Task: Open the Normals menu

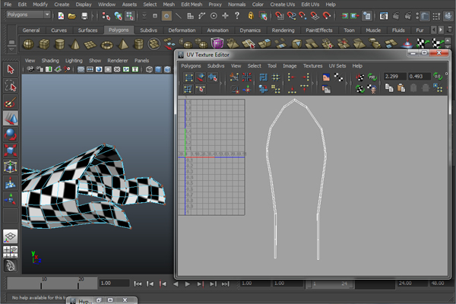Action: coord(236,5)
